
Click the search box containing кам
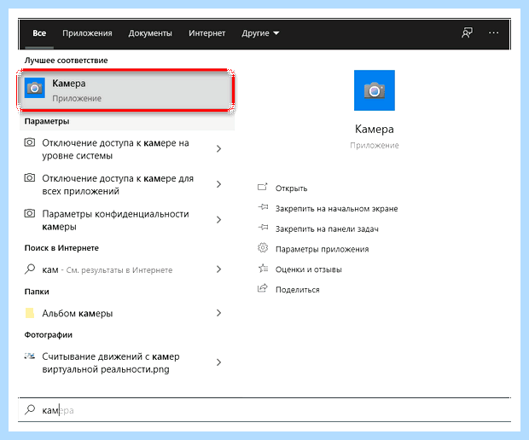264,410
